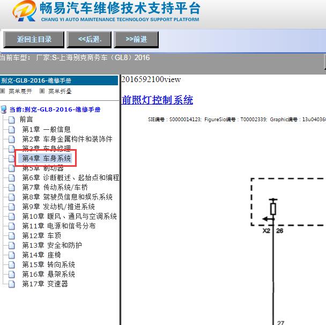Click page icon beside 前言
326x325 pixels.
coord(12,120)
